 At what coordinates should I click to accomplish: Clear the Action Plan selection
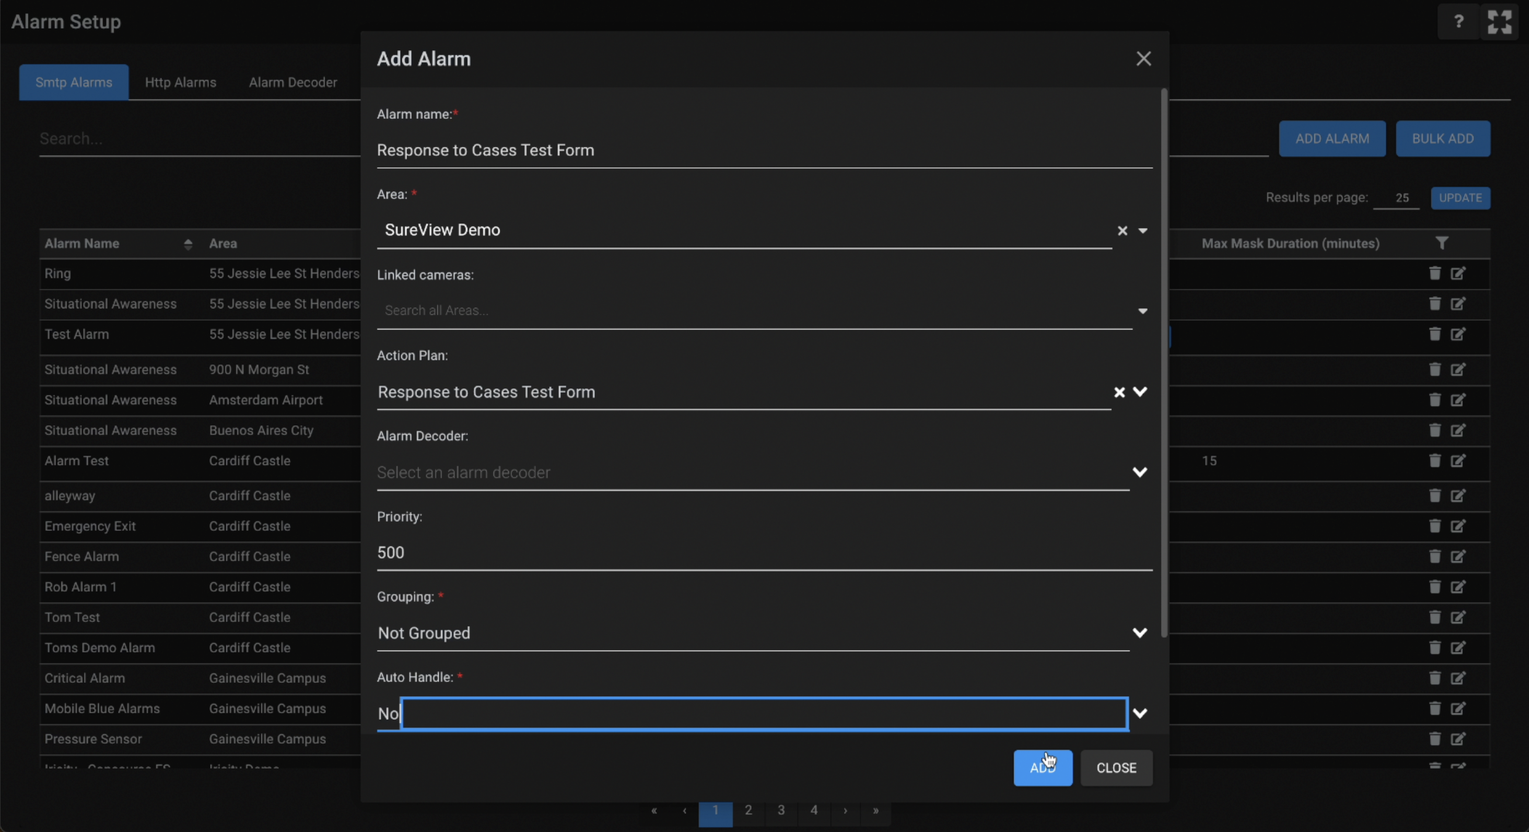1119,392
